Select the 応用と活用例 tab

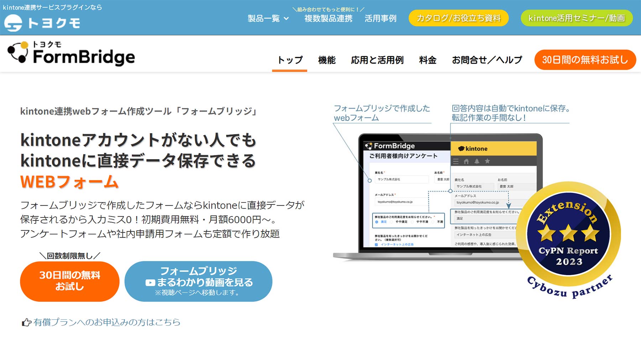point(377,60)
